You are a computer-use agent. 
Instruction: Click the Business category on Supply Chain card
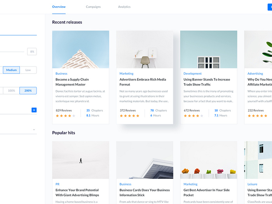pos(61,73)
